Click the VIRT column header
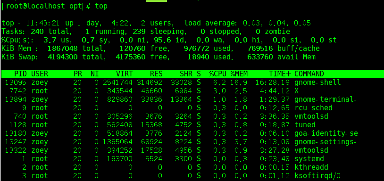The height and width of the screenshot is (181, 384). [124, 74]
